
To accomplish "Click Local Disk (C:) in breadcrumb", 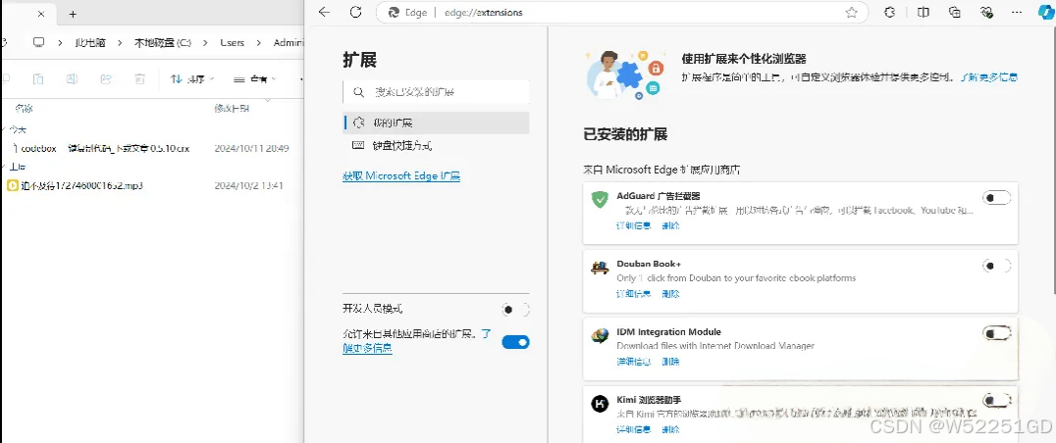I will click(163, 42).
